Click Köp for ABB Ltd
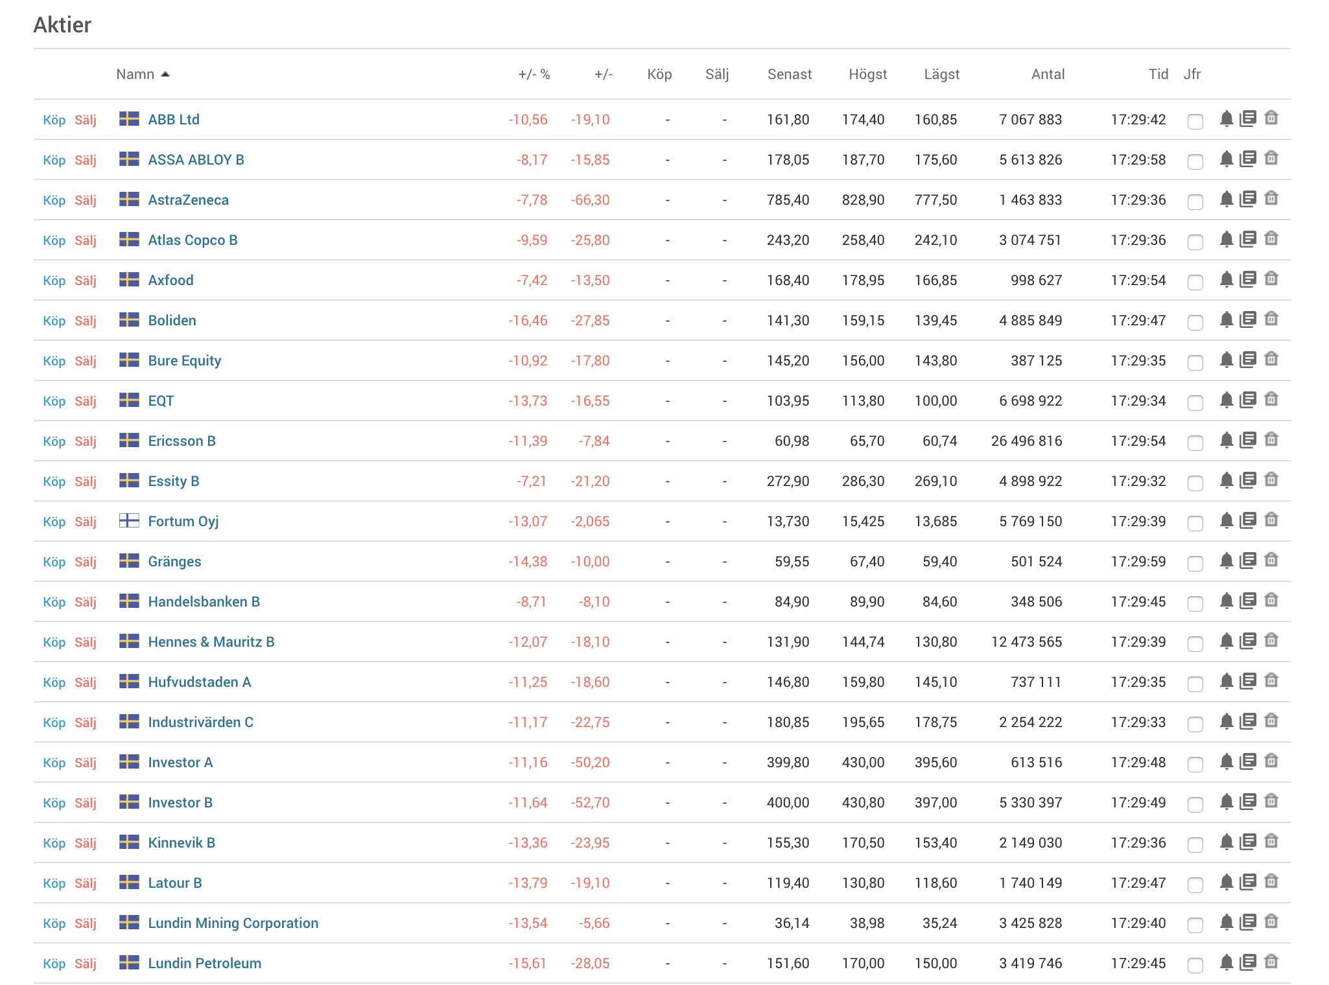 click(x=54, y=120)
